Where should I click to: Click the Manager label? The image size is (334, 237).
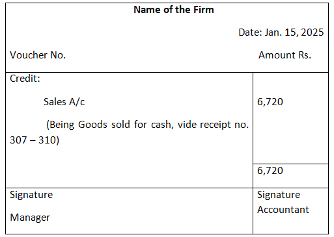tap(30, 218)
